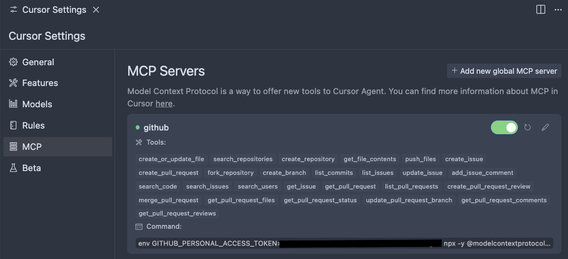
Task: Click the Beta flask icon in sidebar
Action: [x=13, y=168]
